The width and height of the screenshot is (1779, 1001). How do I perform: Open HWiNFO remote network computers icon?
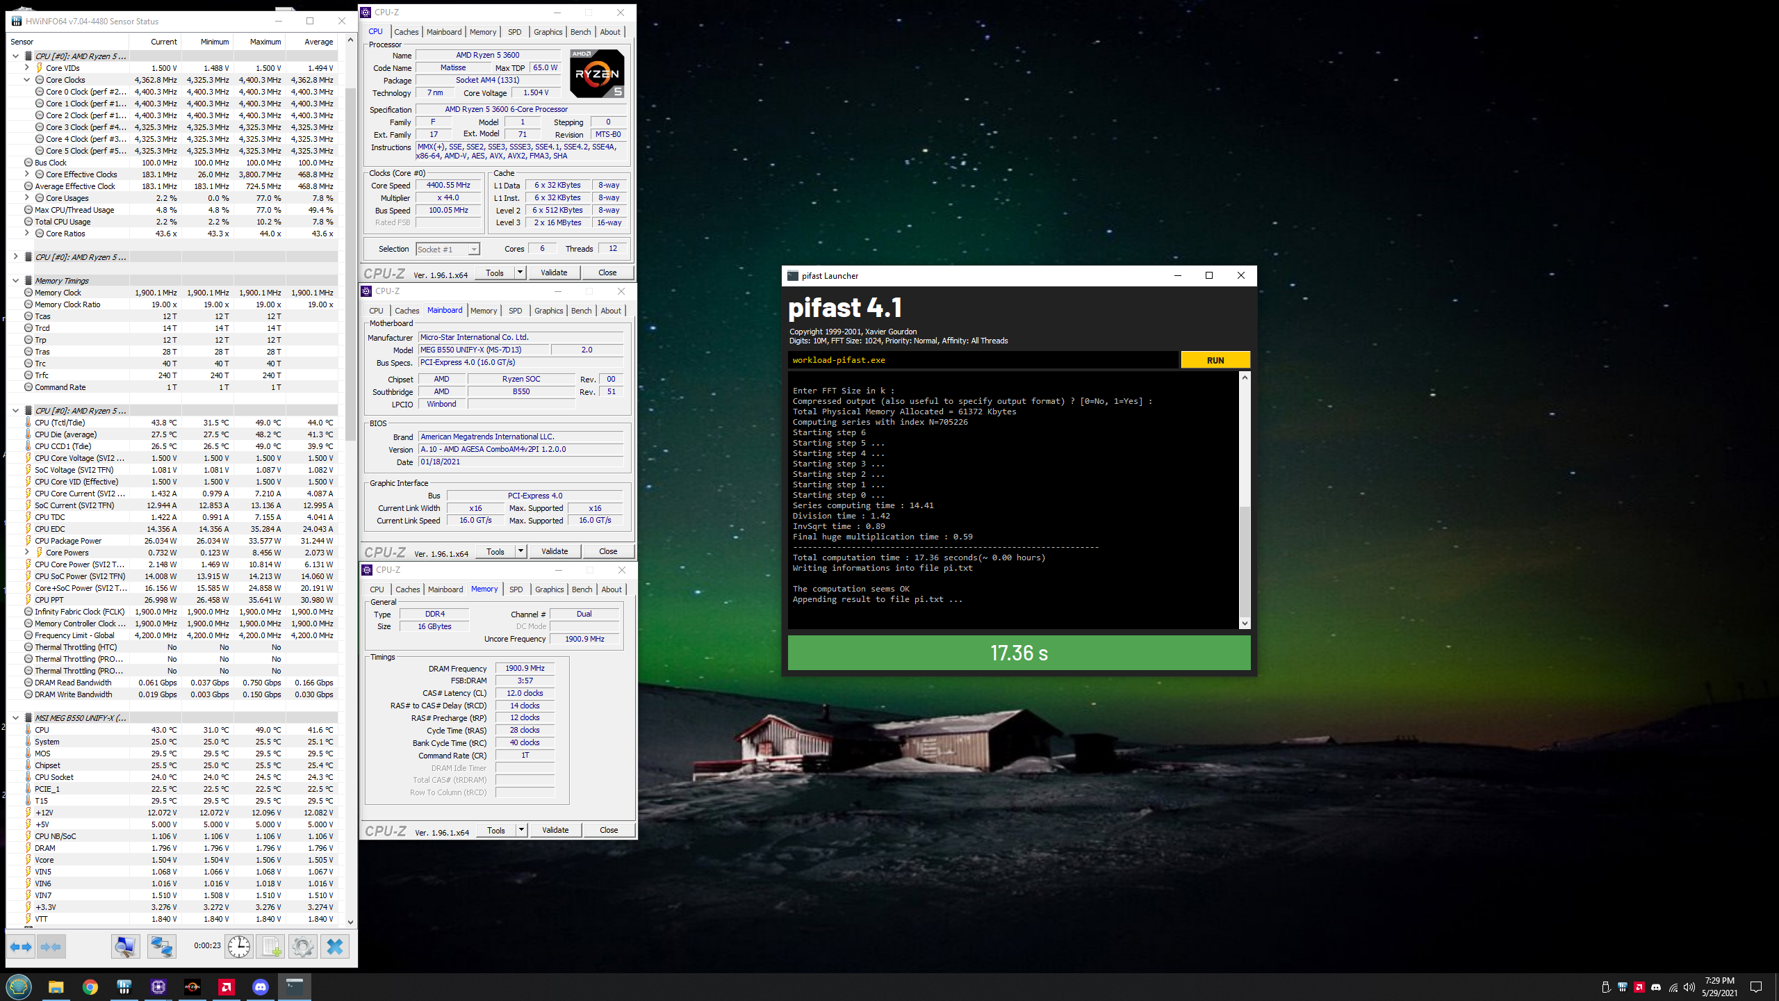[x=162, y=947]
